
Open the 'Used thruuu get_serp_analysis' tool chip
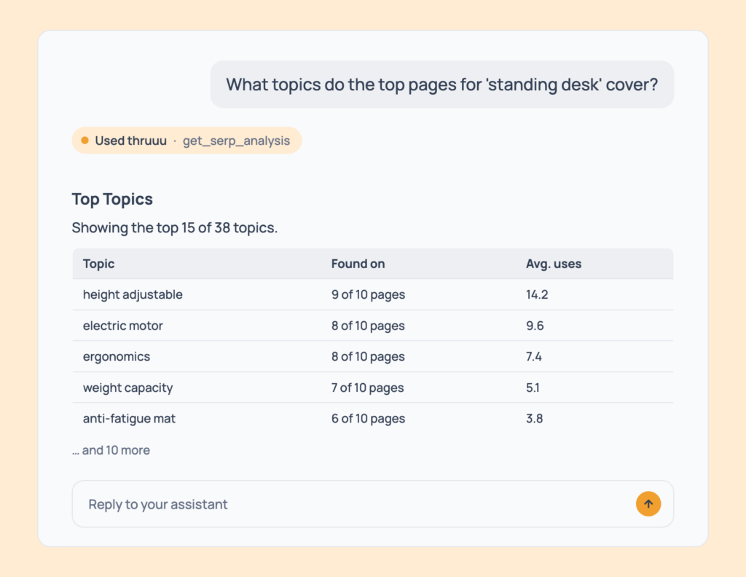[186, 141]
